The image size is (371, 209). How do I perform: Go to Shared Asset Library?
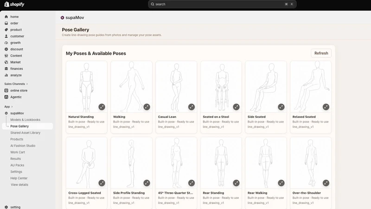(x=26, y=133)
